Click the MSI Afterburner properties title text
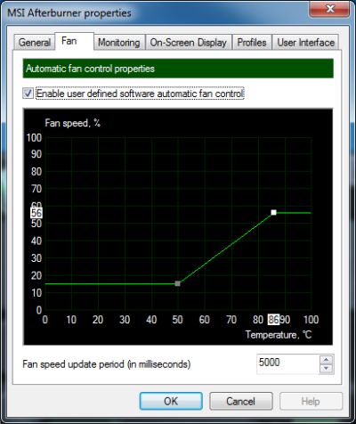Viewport: 356px width, 424px height. click(x=69, y=13)
